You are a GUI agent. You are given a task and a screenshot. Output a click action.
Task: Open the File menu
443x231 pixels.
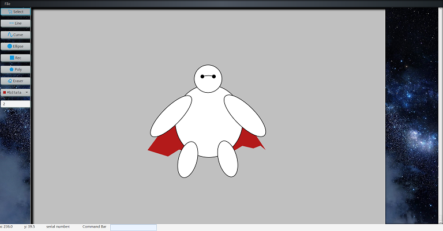pyautogui.click(x=7, y=3)
